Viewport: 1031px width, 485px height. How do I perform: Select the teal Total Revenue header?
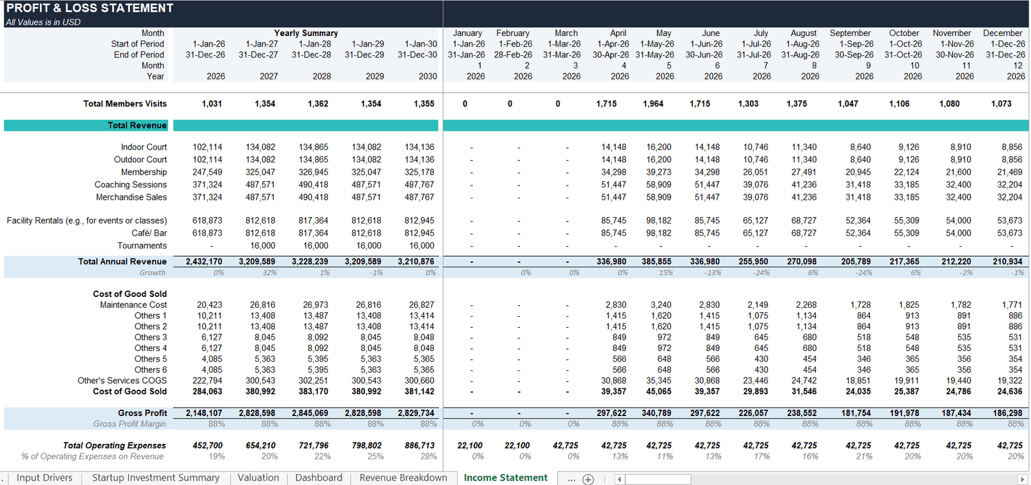point(137,126)
